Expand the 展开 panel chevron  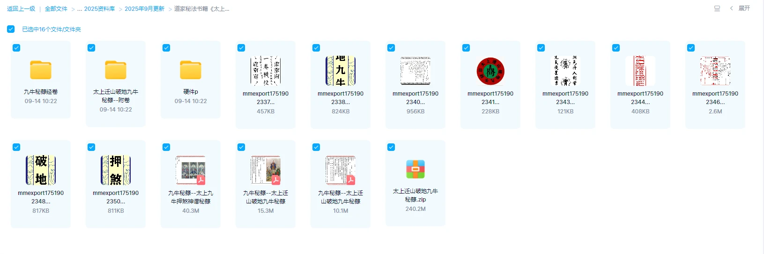coord(732,8)
